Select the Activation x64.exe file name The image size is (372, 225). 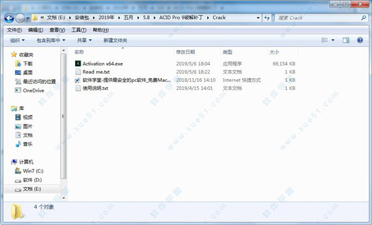[103, 64]
